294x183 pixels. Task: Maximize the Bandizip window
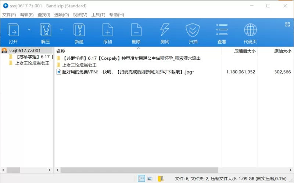[268, 6]
